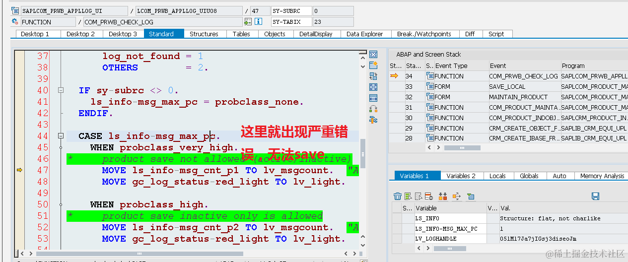
Task: Open the DetailDisplay tab
Action: tap(316, 34)
